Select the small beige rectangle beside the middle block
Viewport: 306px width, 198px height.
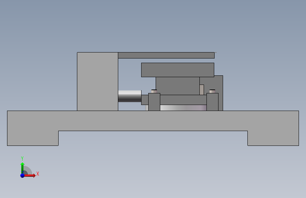point(202,90)
